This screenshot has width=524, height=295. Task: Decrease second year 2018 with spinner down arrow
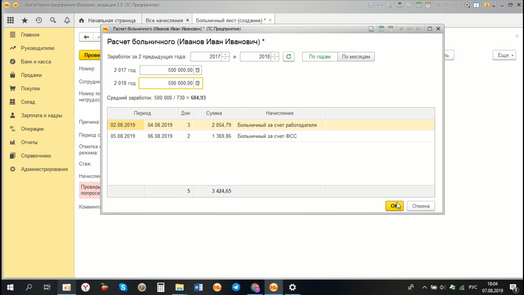point(275,59)
